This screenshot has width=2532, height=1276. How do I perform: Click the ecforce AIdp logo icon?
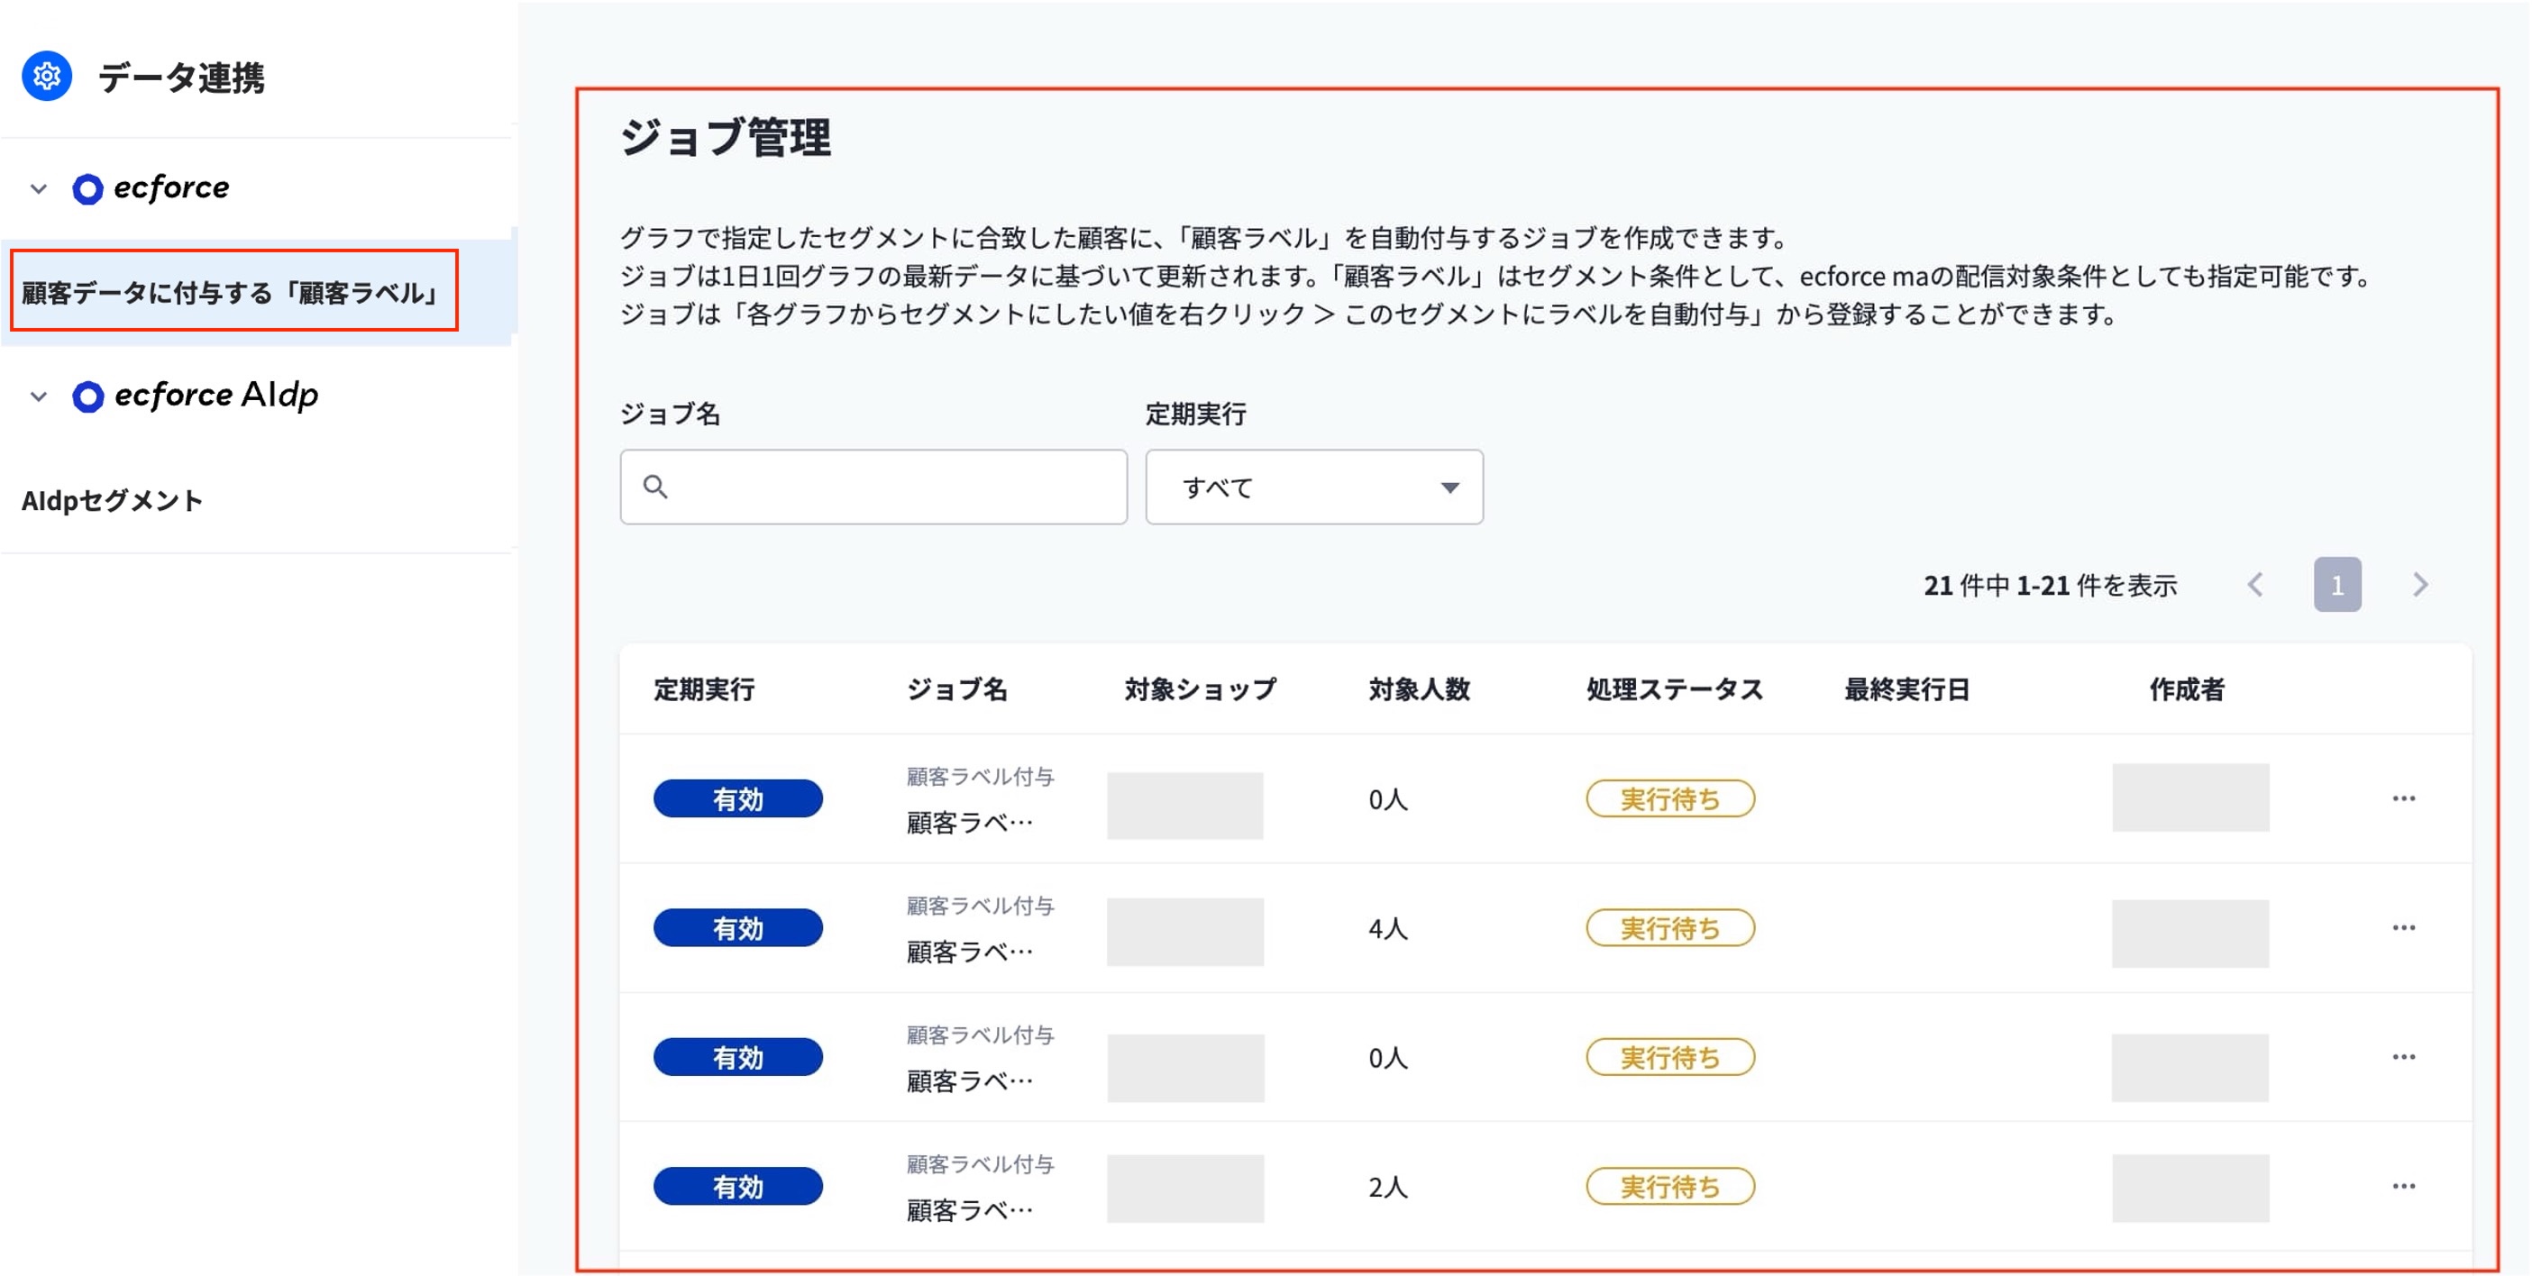87,396
